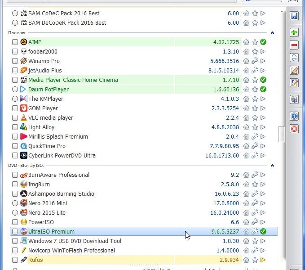This screenshot has width=305, height=270.
Task: Select the Nero 2015 Lite radio button
Action: [x=15, y=213]
